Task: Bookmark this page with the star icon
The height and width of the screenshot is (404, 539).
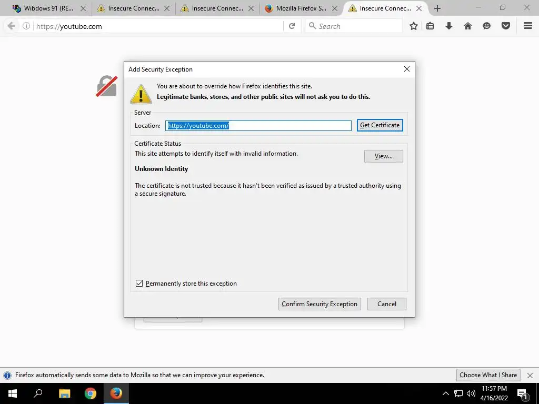Action: click(x=414, y=26)
